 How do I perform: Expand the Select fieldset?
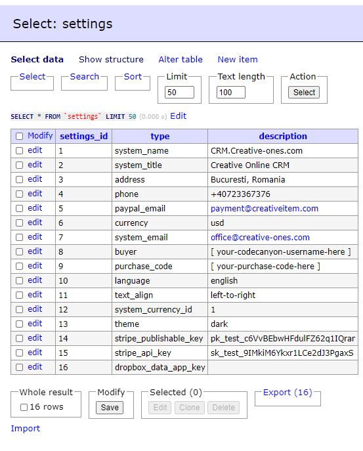[x=32, y=77]
